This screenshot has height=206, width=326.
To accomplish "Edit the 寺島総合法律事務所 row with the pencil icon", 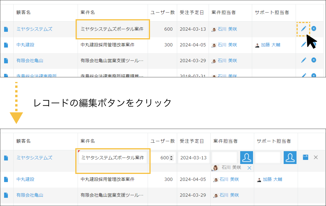I will [x=304, y=75].
